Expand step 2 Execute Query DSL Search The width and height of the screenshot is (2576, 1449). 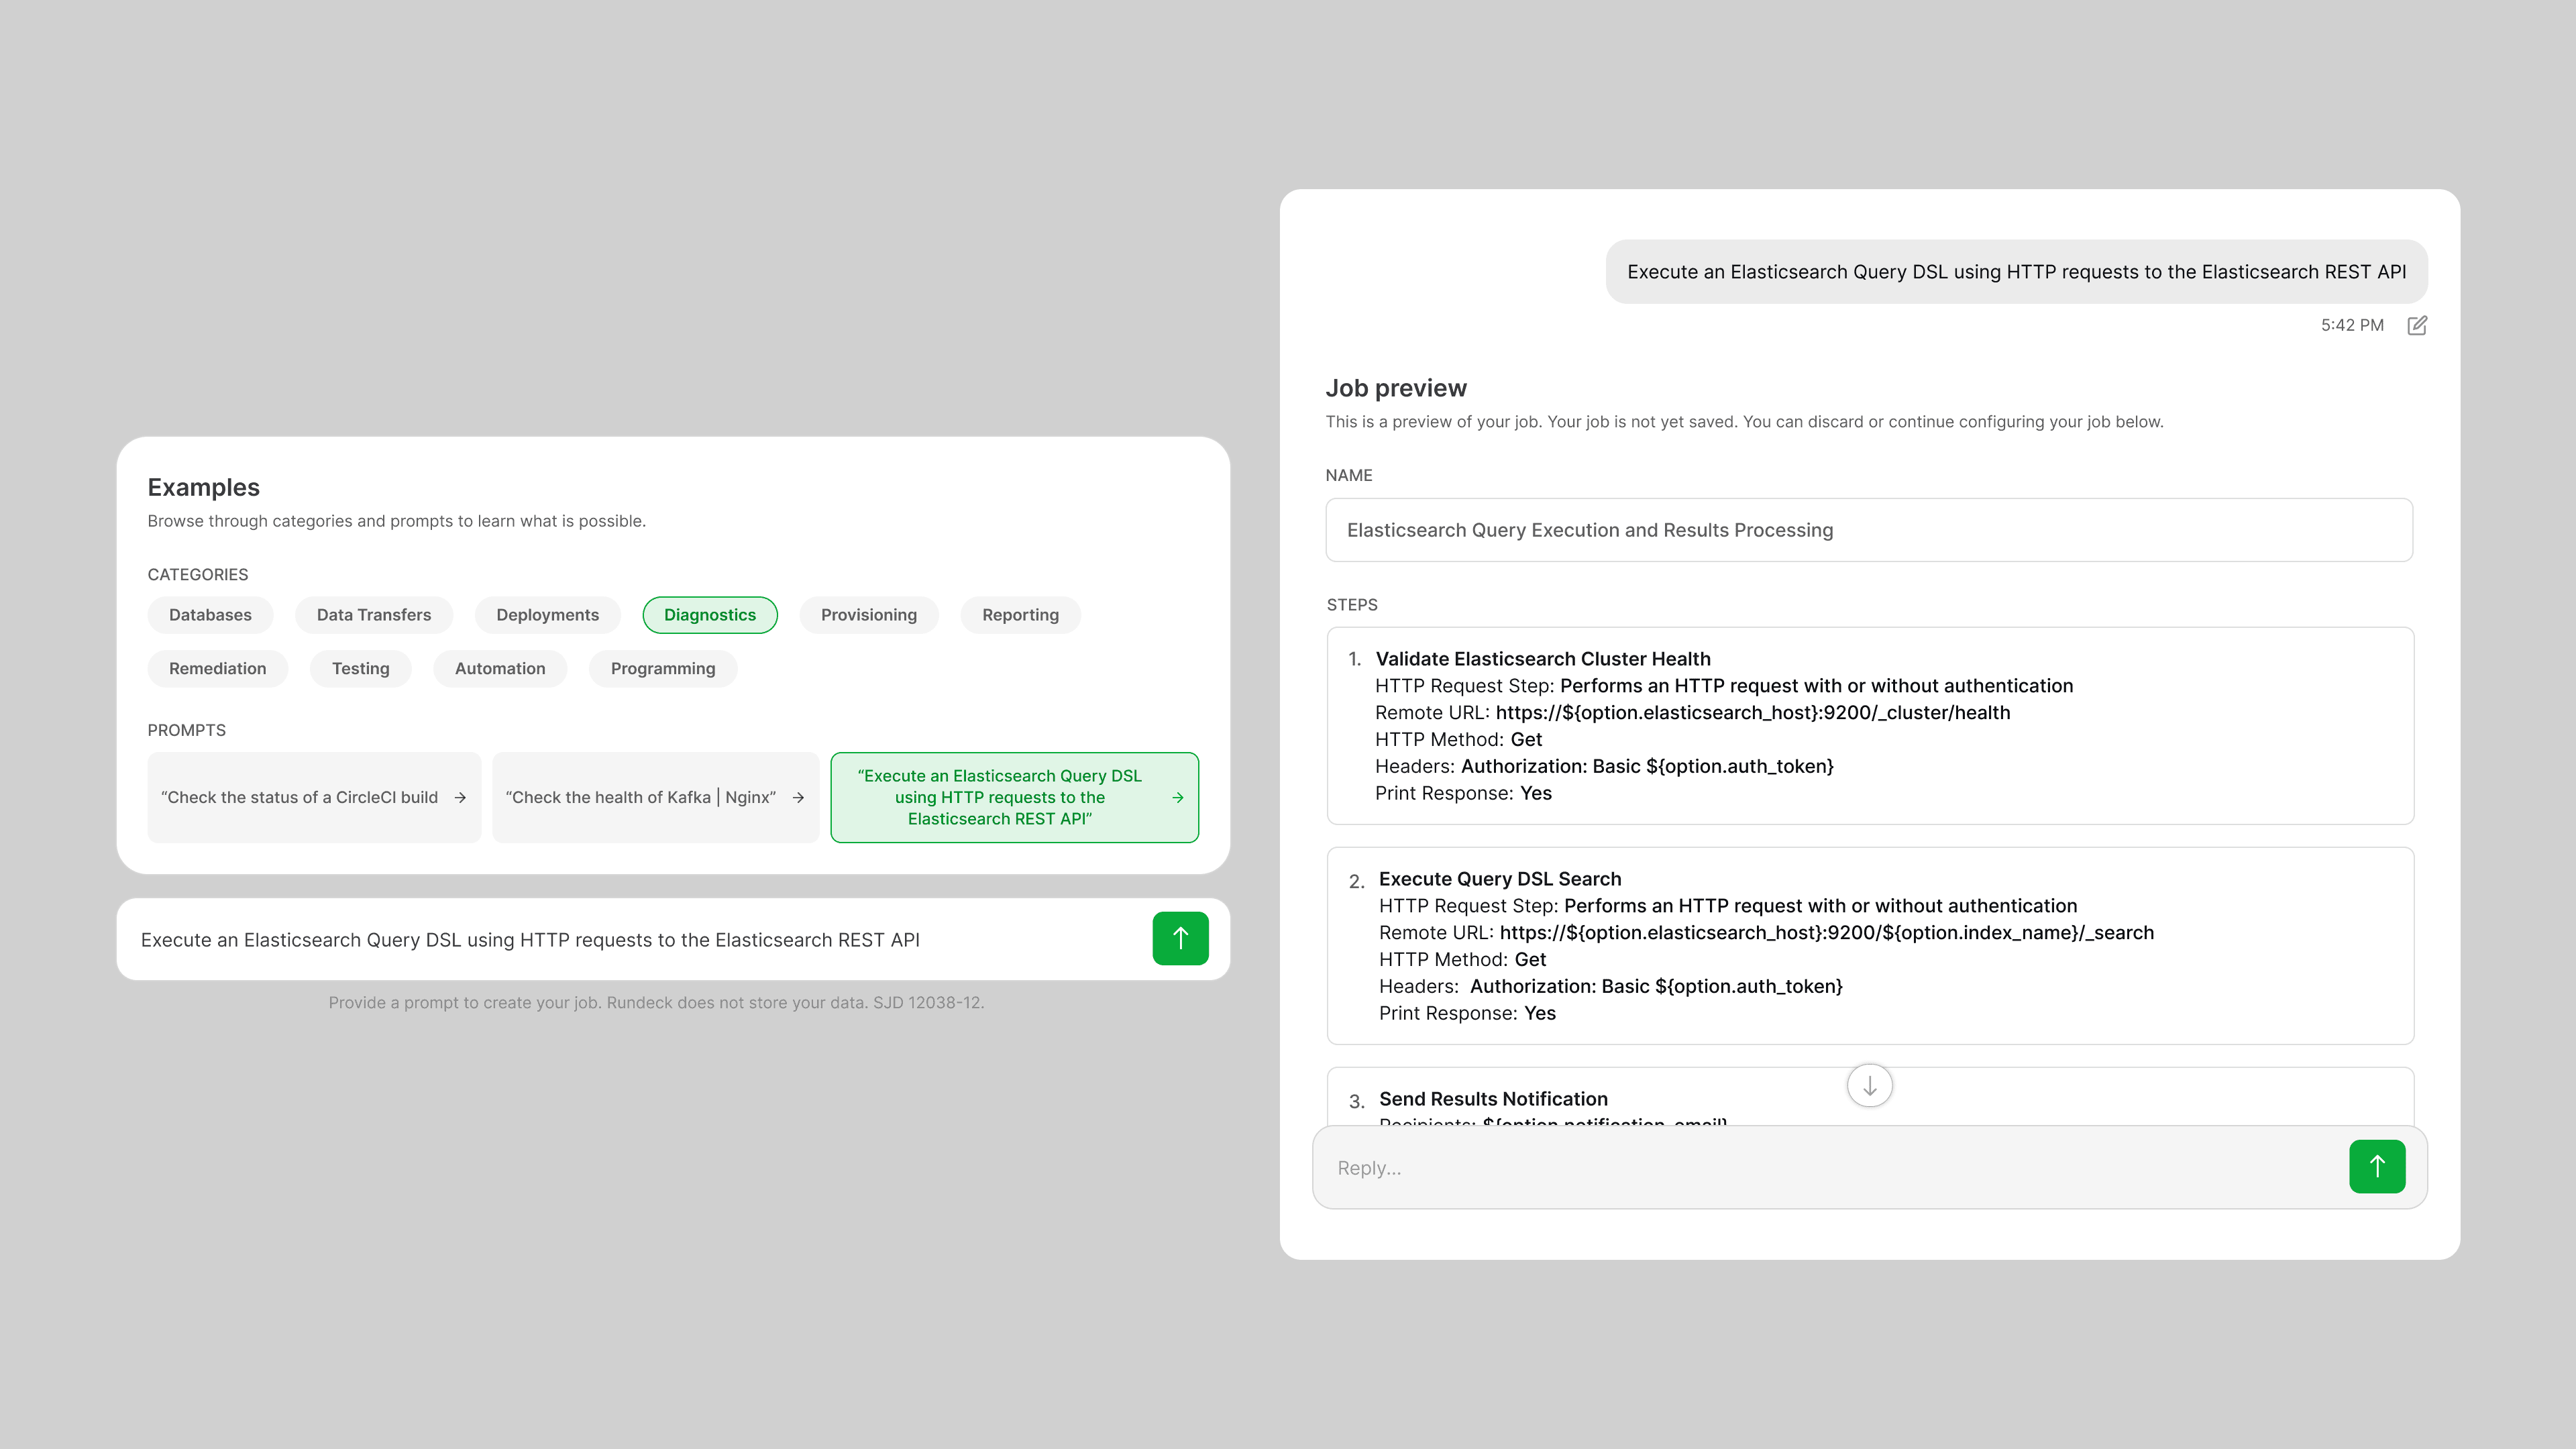click(x=1500, y=878)
